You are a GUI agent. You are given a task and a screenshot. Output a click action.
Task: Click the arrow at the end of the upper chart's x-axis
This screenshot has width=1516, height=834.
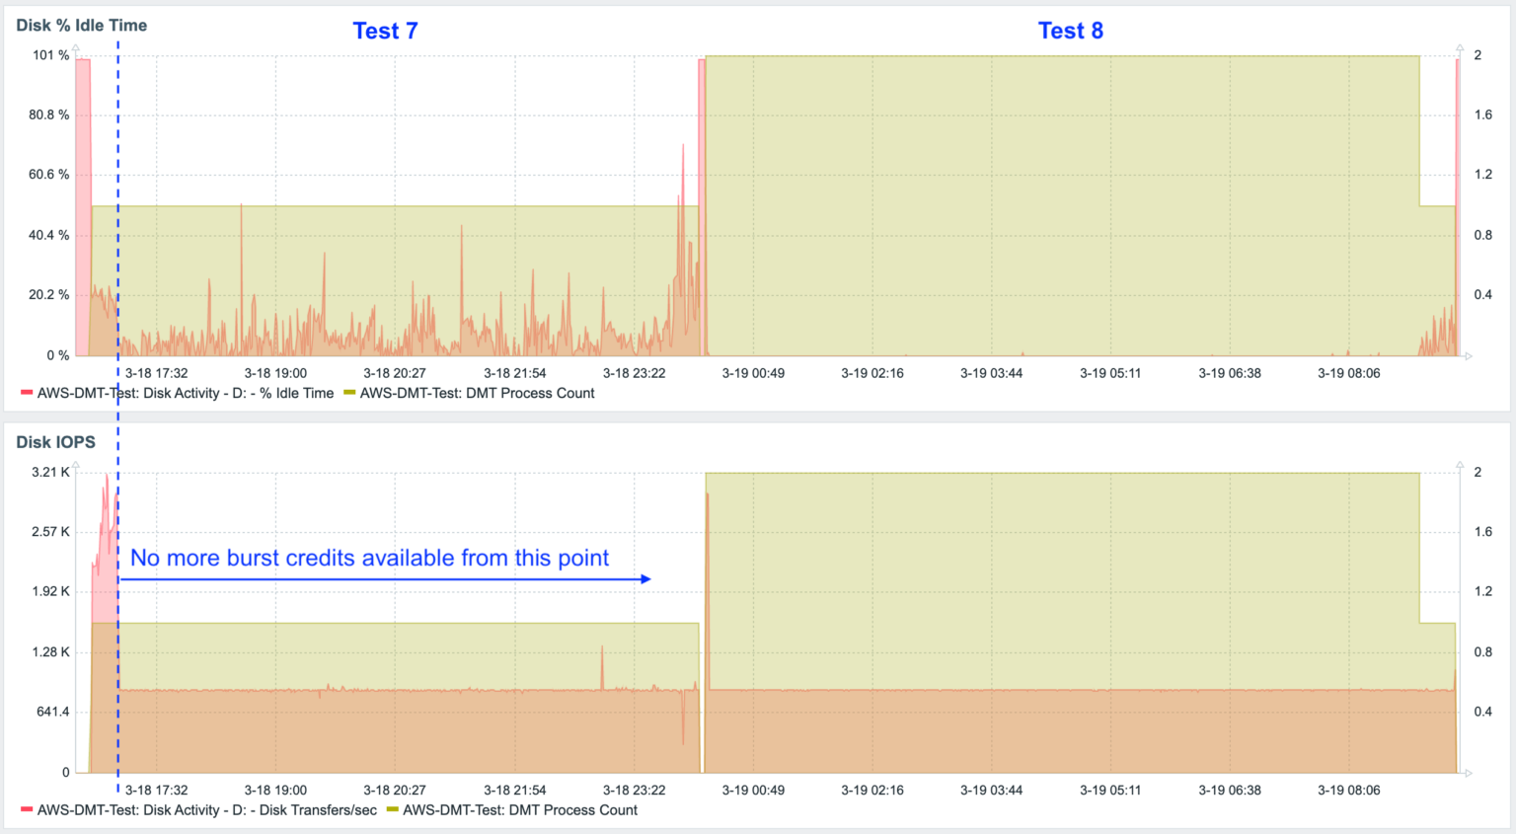(x=1471, y=357)
